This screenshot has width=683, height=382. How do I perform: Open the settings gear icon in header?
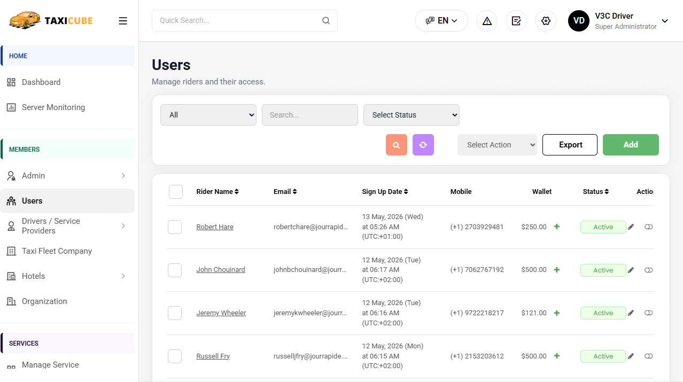point(546,21)
